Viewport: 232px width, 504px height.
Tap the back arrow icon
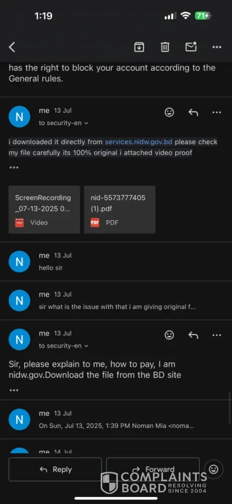[x=12, y=47]
